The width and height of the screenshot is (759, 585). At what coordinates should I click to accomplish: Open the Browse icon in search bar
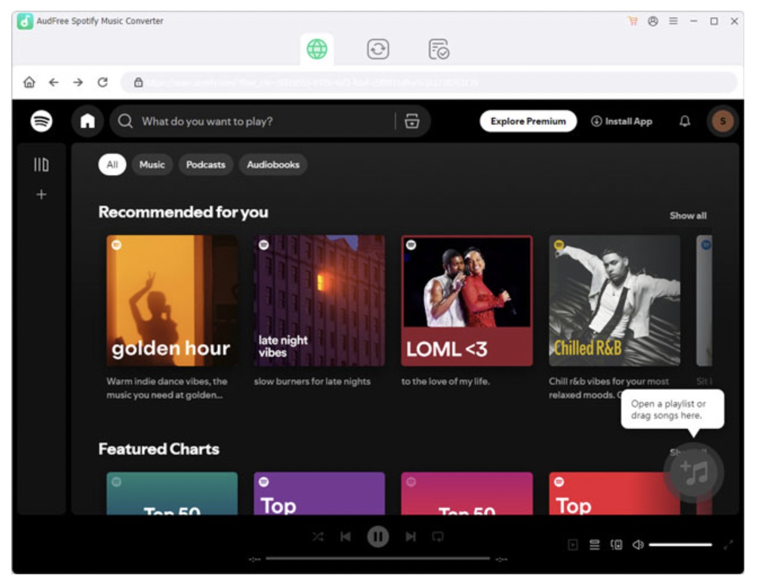pyautogui.click(x=412, y=121)
